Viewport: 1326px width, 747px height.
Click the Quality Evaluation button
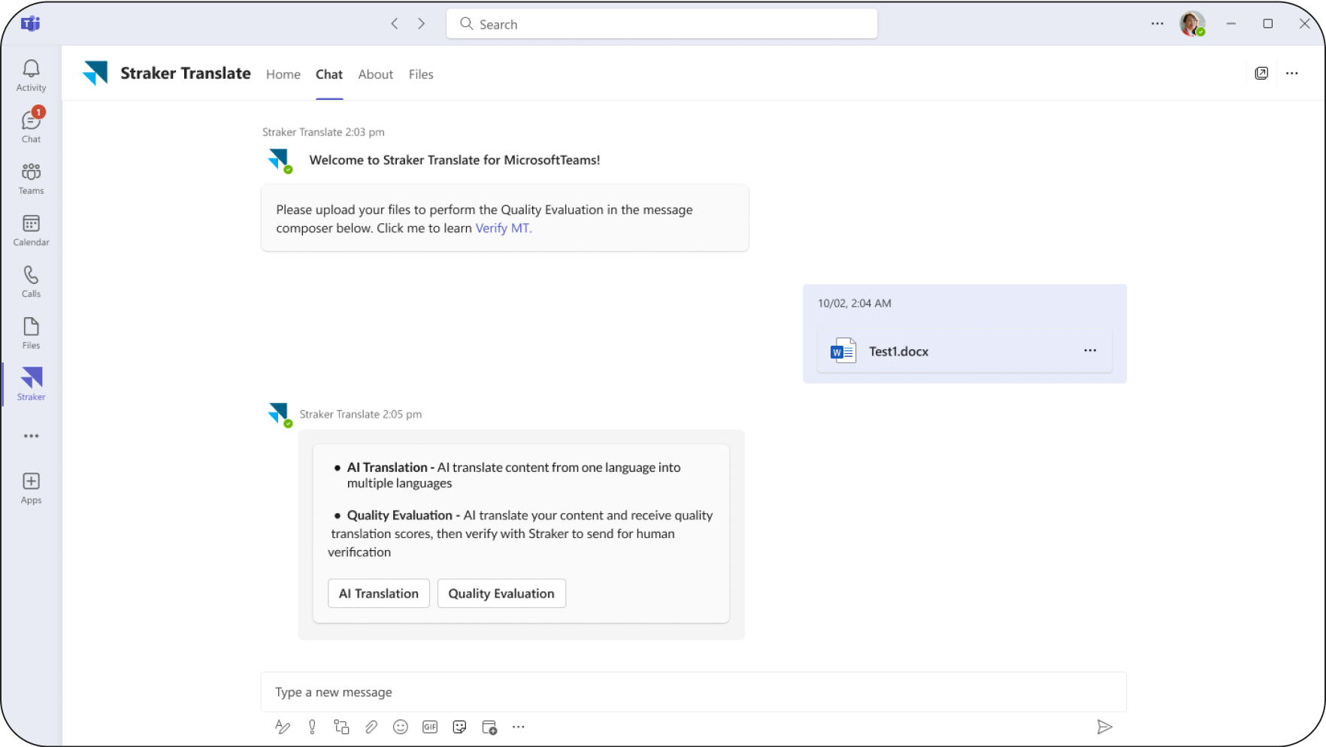pos(501,594)
